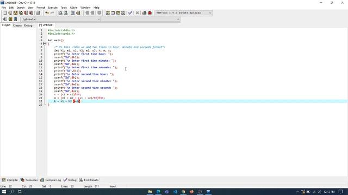
Task: Click Compile and Run toolbar icon
Action: (x=118, y=13)
